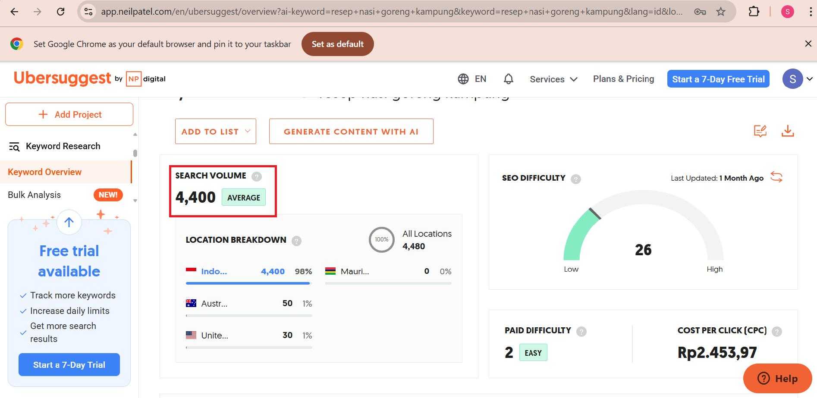Open the content editor icon near download
The image size is (817, 398).
pos(760,132)
